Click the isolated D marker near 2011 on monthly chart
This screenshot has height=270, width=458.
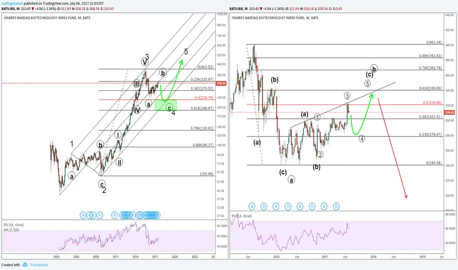[x=114, y=216]
